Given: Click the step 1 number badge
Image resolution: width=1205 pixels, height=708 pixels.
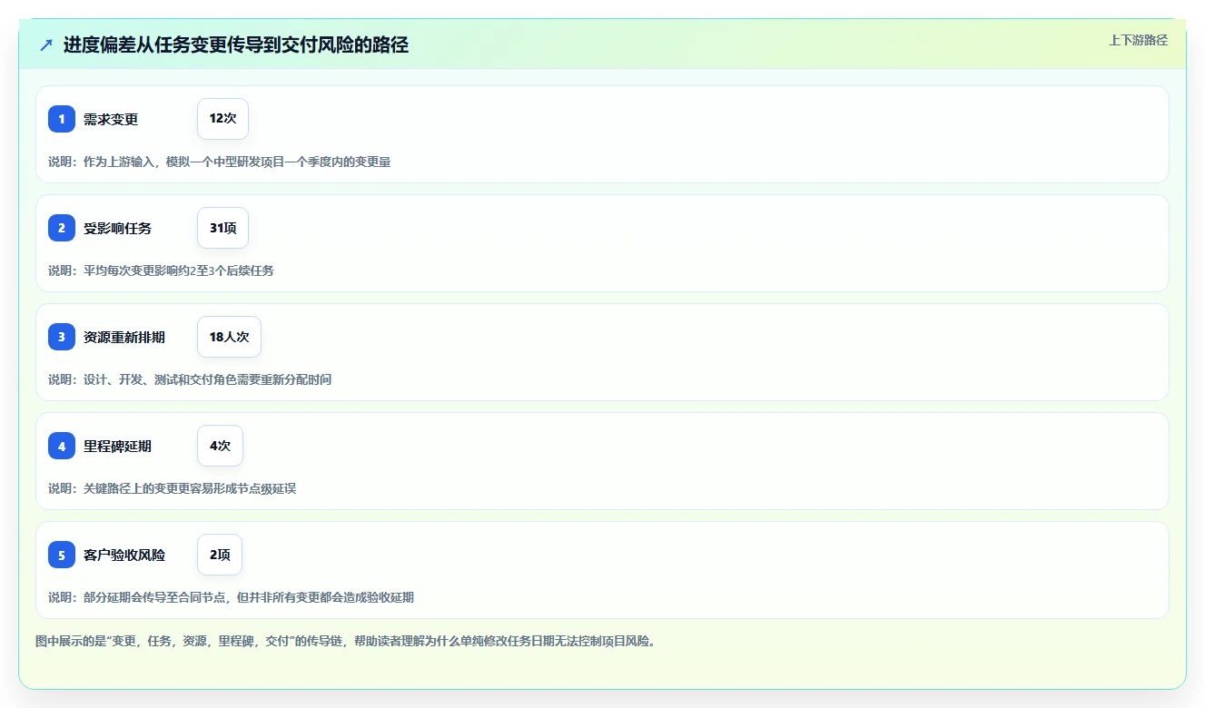Looking at the screenshot, I should [x=62, y=119].
